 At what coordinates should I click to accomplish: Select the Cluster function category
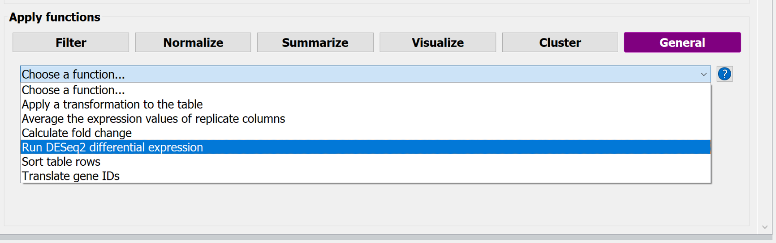pyautogui.click(x=560, y=42)
